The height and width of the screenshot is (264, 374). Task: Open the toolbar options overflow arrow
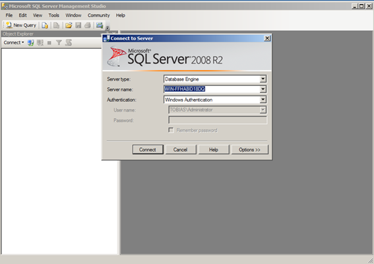tap(108, 28)
